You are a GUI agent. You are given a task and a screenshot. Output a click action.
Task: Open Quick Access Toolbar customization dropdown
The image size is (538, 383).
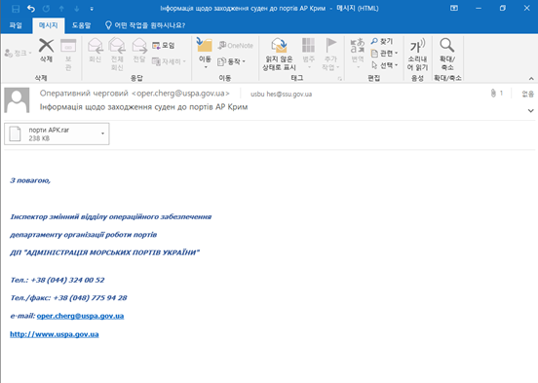point(92,9)
